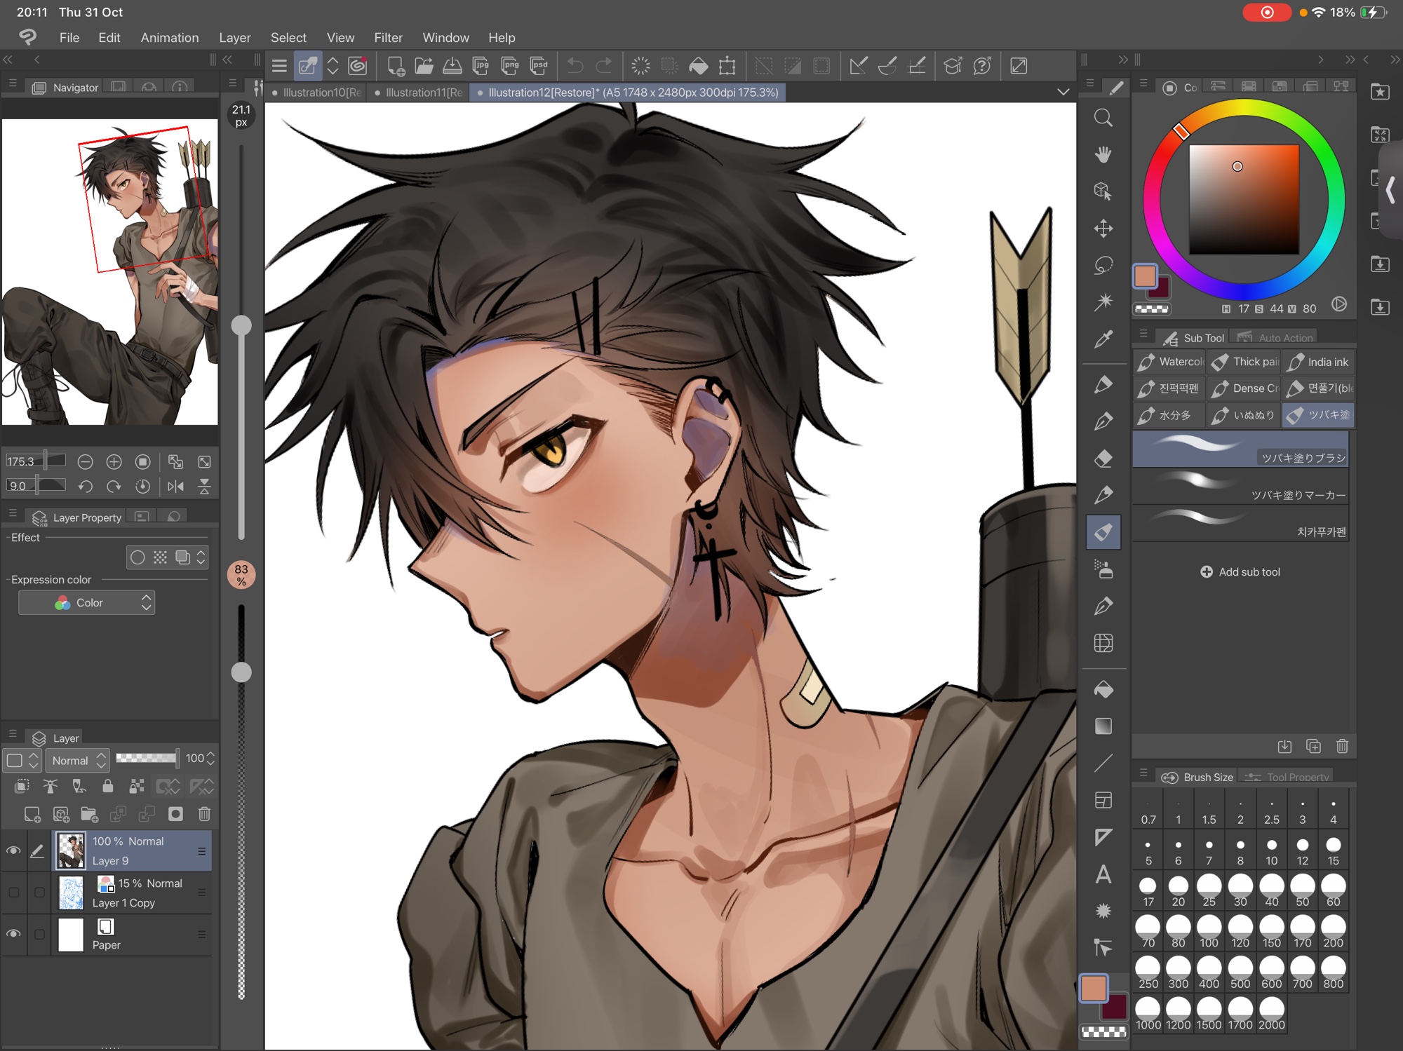
Task: Show Layer 1 Copy visibility
Action: pyautogui.click(x=13, y=893)
